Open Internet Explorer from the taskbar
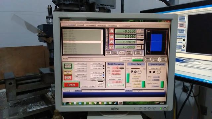The width and height of the screenshot is (212, 119). coord(115,103)
